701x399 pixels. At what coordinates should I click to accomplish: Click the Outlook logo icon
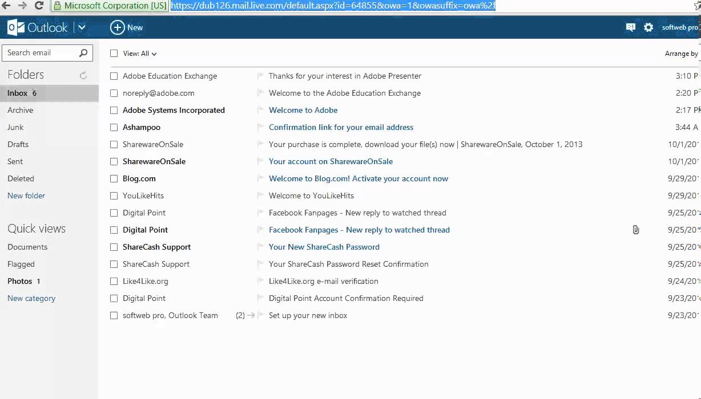click(15, 27)
